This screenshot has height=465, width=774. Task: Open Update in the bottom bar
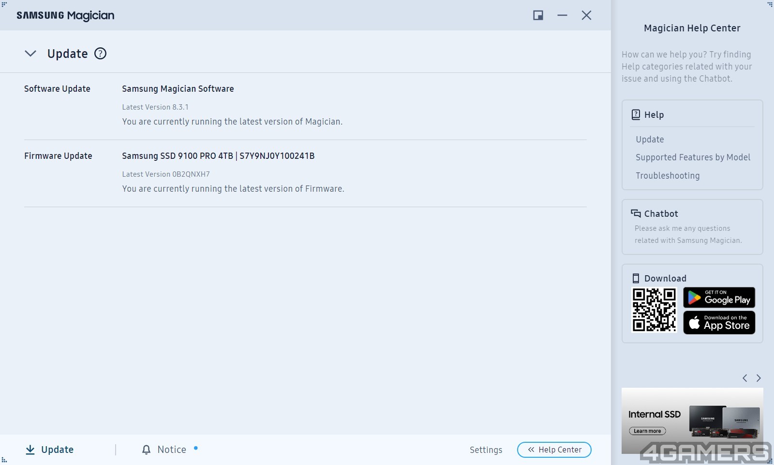coord(58,450)
